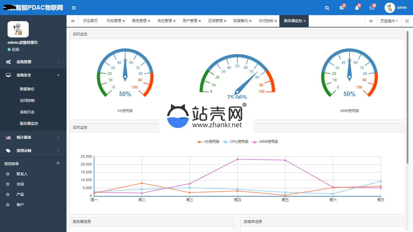The image size is (413, 232).
Task: Click the fullscreen expand icon
Action: pos(407,21)
